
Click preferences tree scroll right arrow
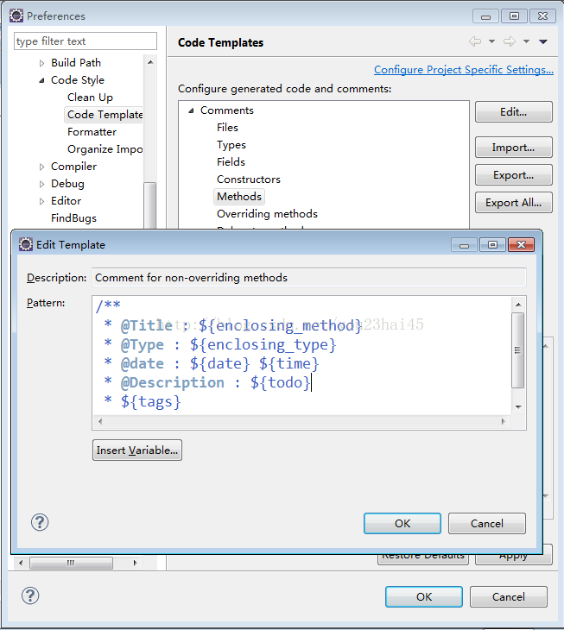tap(135, 563)
